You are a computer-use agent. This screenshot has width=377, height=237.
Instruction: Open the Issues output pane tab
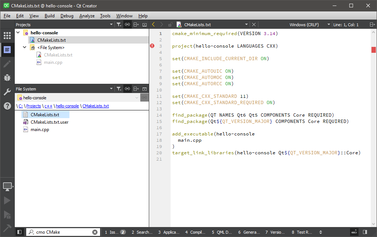click(x=115, y=232)
